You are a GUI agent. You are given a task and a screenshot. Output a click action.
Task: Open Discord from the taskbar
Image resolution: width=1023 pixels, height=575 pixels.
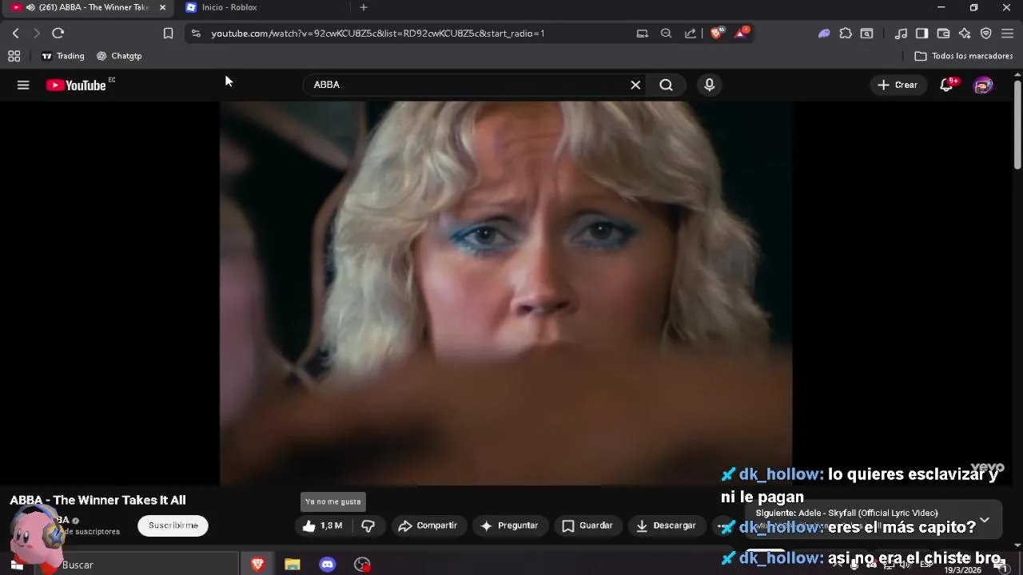click(328, 565)
